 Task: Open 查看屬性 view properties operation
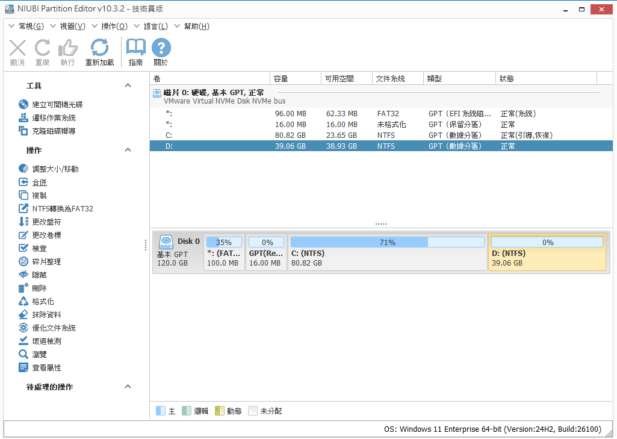click(40, 368)
